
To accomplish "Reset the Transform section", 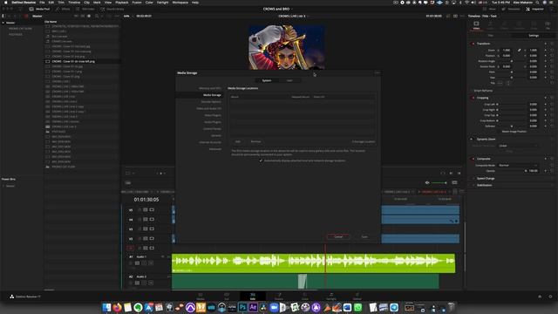I will point(552,44).
